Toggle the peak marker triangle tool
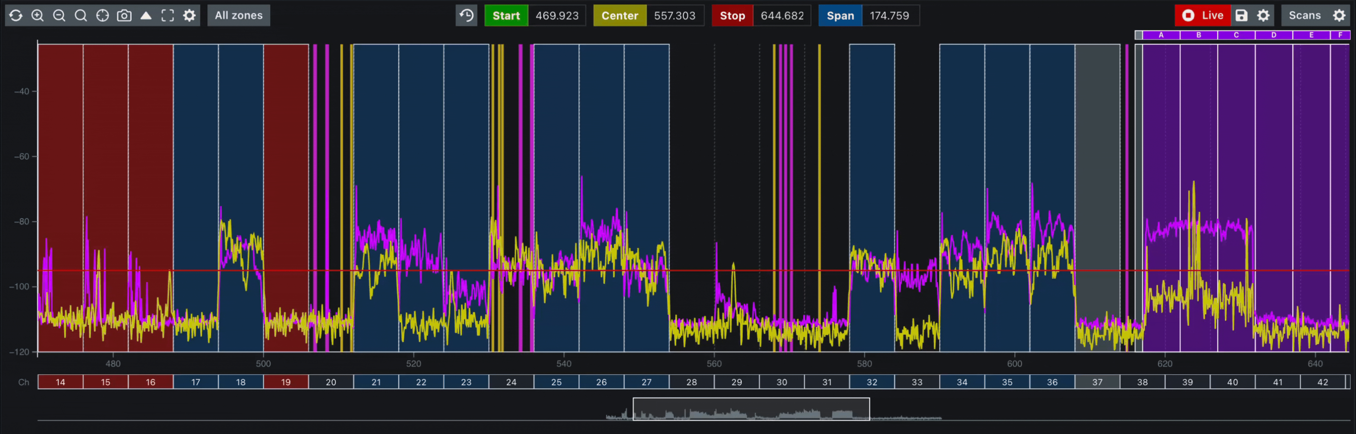The image size is (1356, 434). (x=146, y=15)
